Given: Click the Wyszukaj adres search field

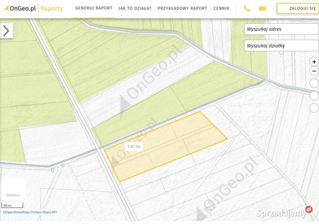Looking at the screenshot, I should 281,29.
